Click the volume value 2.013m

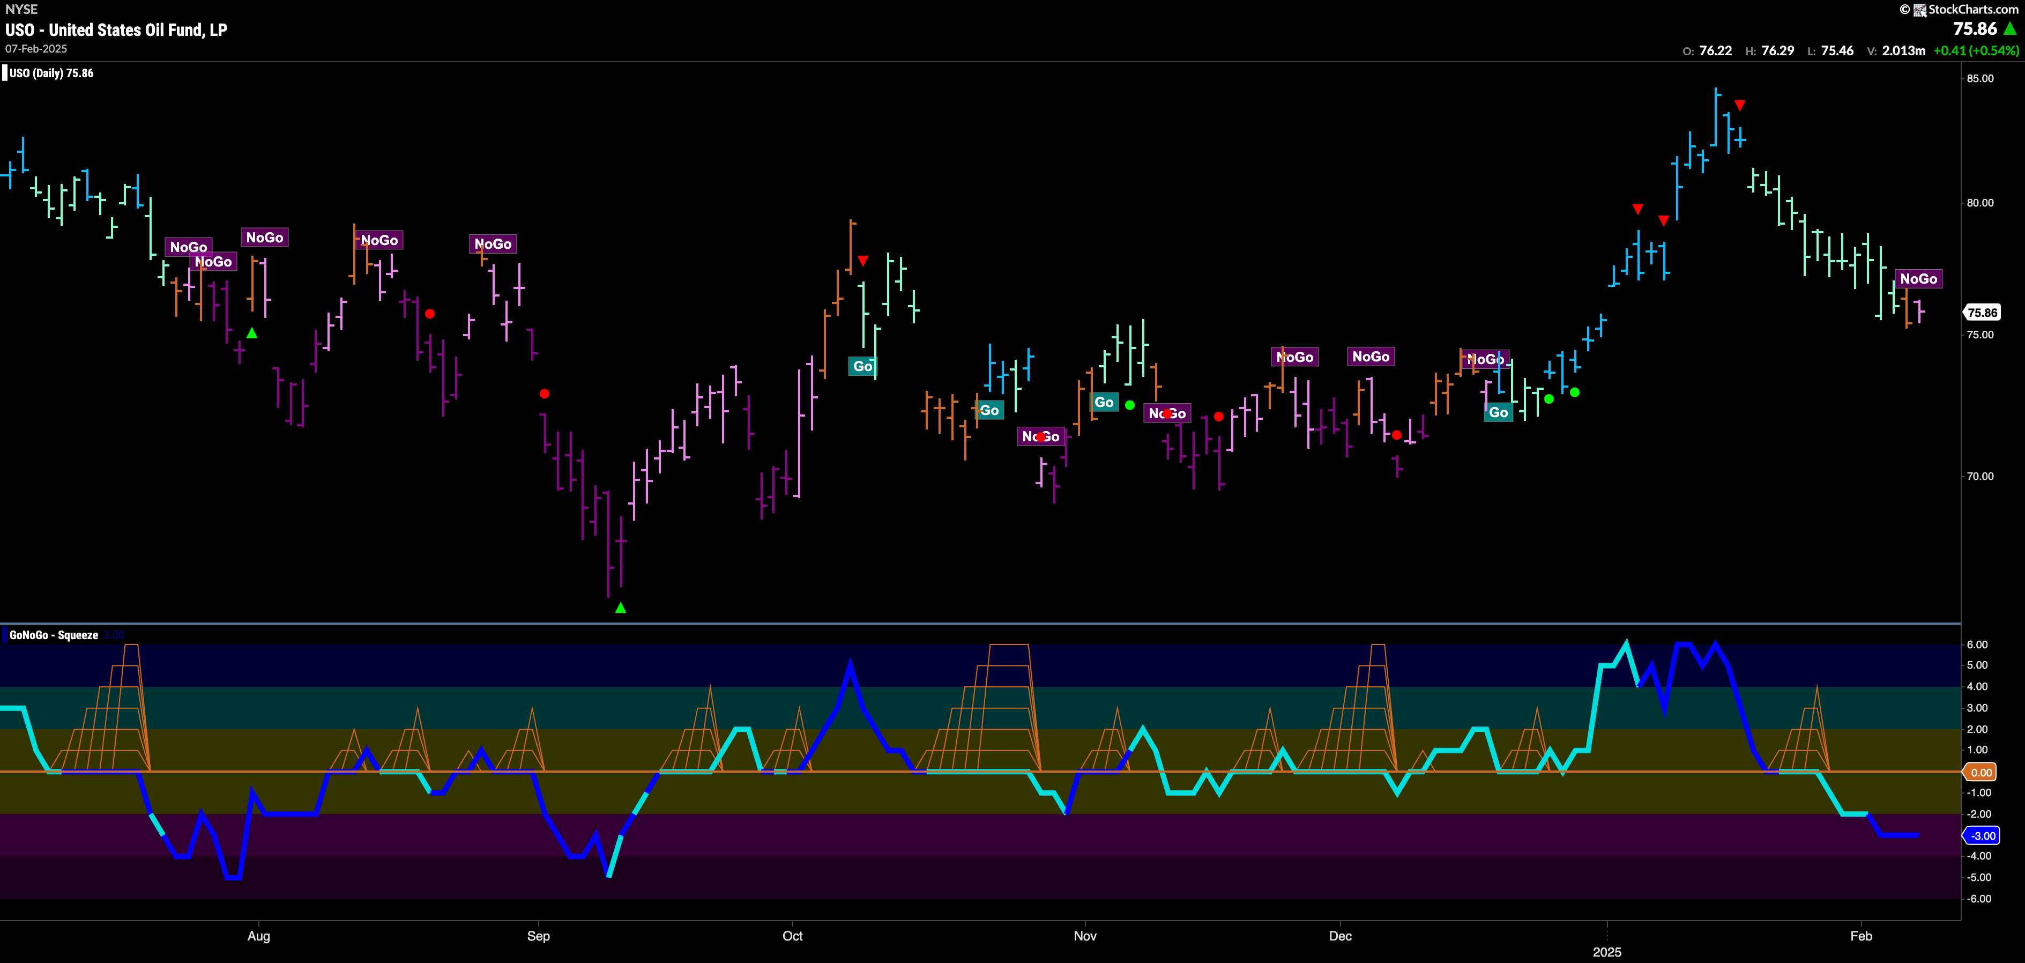click(1903, 51)
